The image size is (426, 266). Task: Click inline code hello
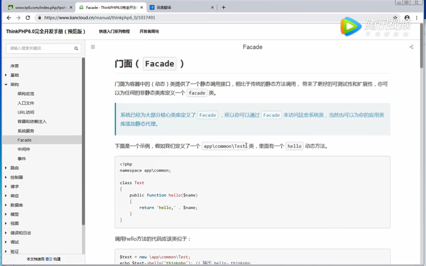tap(294, 146)
